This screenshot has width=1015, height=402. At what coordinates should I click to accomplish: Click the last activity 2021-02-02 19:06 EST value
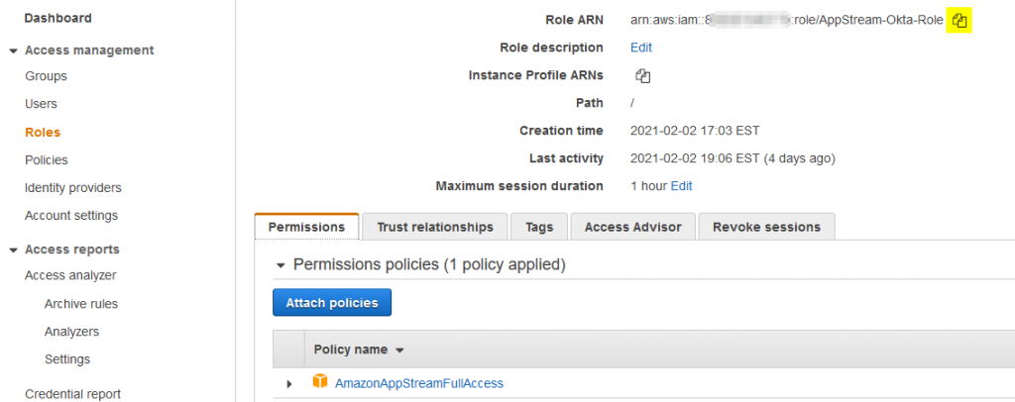733,158
